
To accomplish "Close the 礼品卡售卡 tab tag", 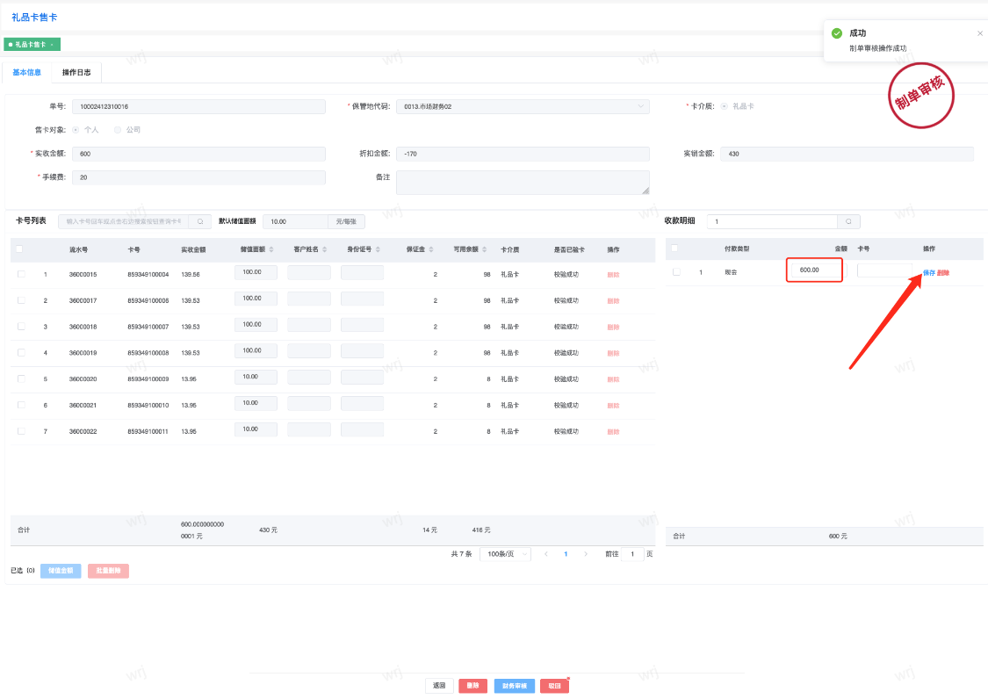I will click(52, 45).
